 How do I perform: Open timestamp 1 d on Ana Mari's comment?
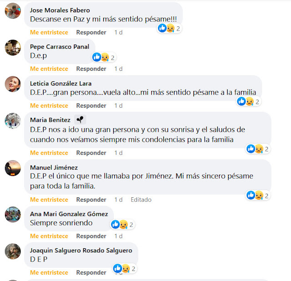118,236
